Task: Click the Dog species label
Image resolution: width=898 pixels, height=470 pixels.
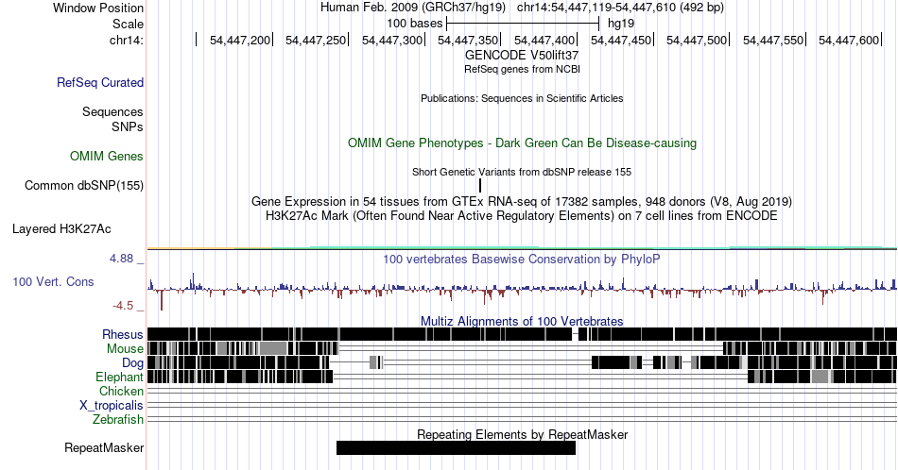Action: point(132,362)
